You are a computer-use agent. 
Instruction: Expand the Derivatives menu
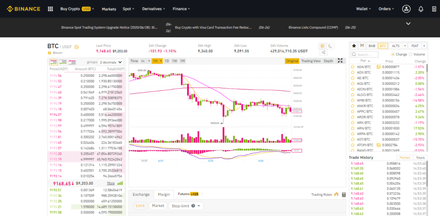point(154,9)
